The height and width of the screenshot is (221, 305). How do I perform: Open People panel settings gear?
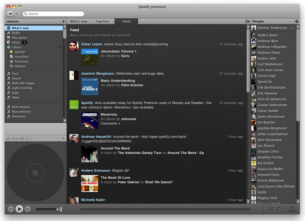tap(297, 21)
